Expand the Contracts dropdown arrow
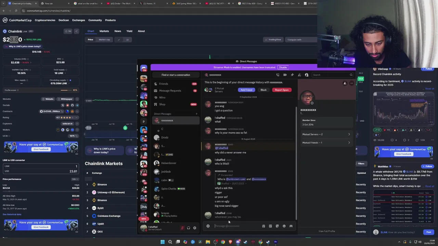Screen dimensions: 438x246 77,111
